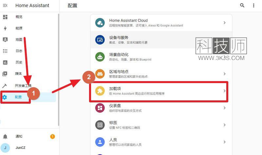Open the 区域与地点 entry
The height and width of the screenshot is (155, 262).
click(161, 74)
